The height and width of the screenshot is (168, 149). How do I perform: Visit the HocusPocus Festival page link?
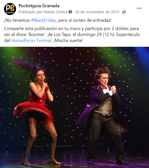[x=31, y=40]
